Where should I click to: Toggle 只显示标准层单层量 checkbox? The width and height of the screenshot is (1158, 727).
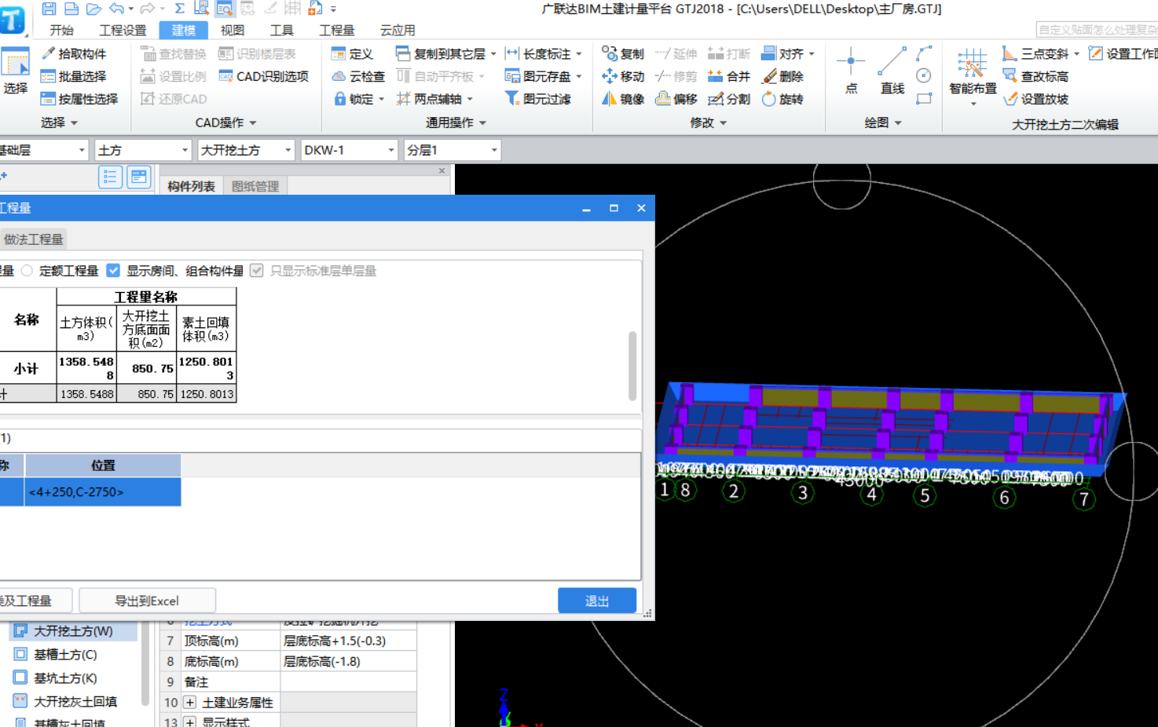pyautogui.click(x=257, y=271)
